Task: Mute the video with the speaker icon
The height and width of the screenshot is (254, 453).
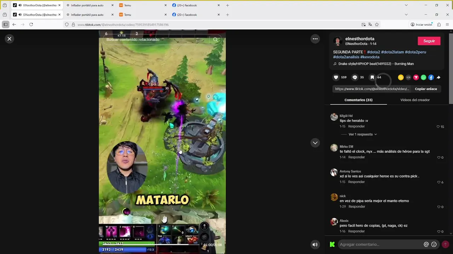Action: pyautogui.click(x=315, y=244)
